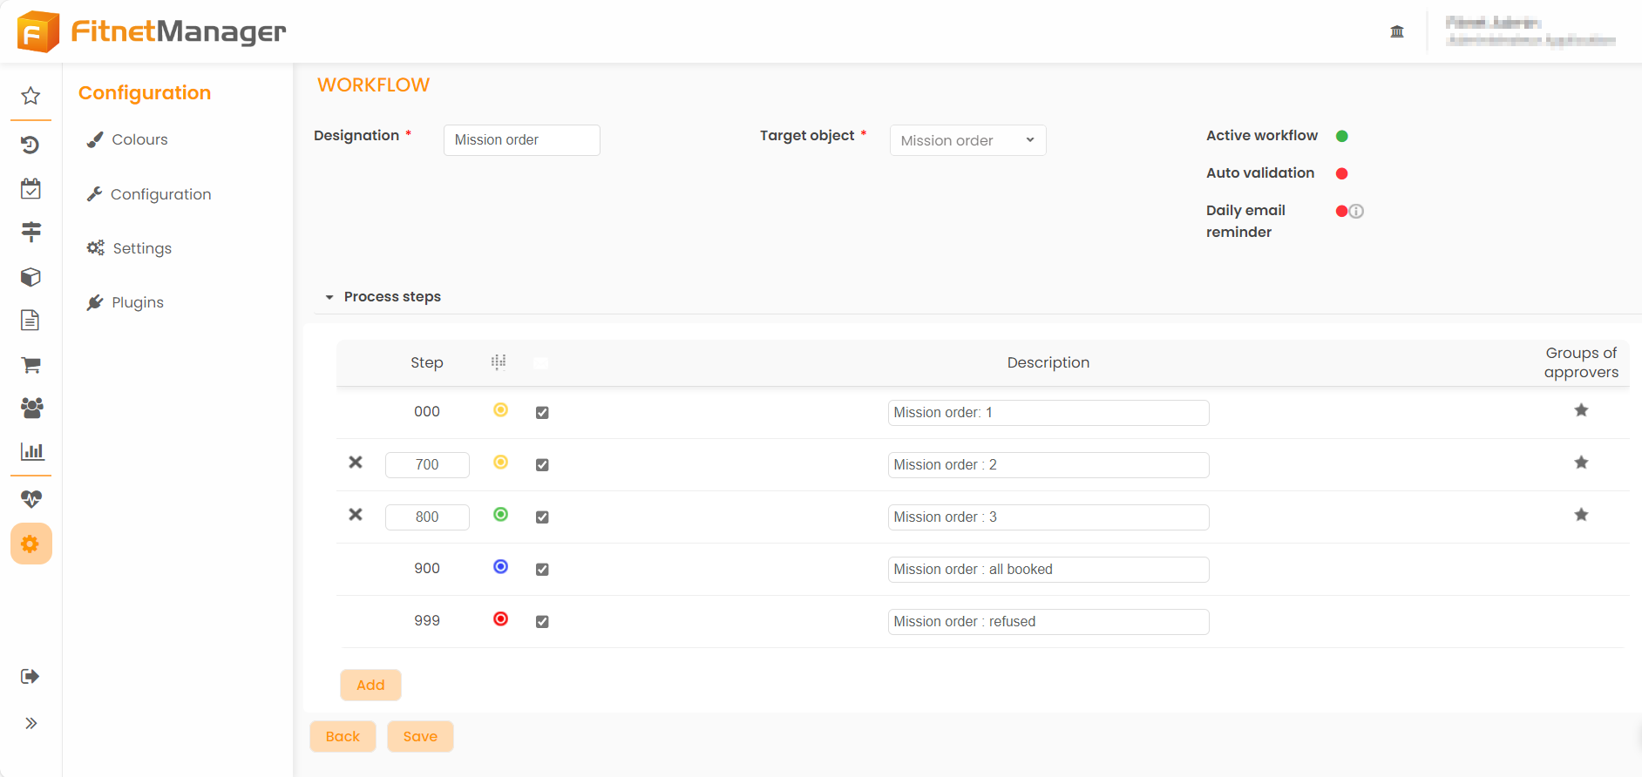Uncheck the checkbox for step 000

coord(542,413)
